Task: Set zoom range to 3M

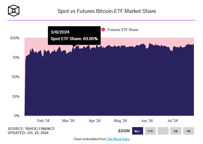Action: (175, 131)
